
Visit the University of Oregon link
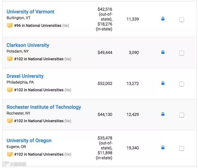click(29, 141)
